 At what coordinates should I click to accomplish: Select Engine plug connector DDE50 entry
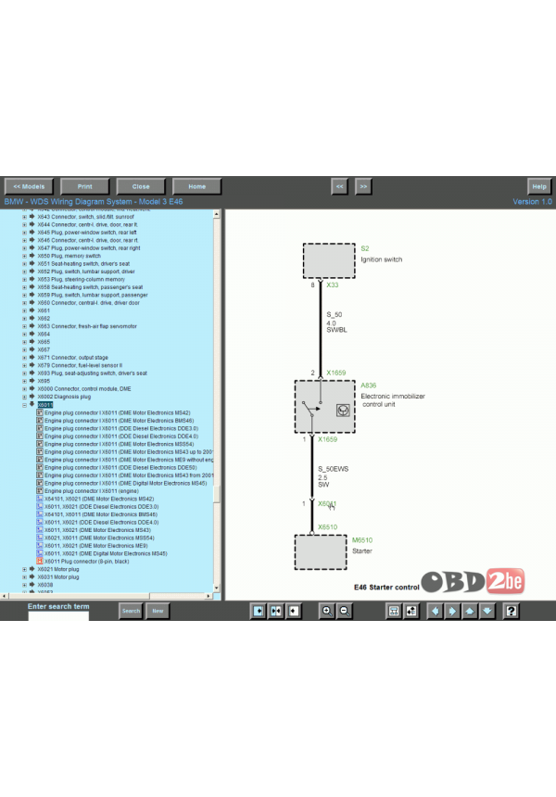120,468
